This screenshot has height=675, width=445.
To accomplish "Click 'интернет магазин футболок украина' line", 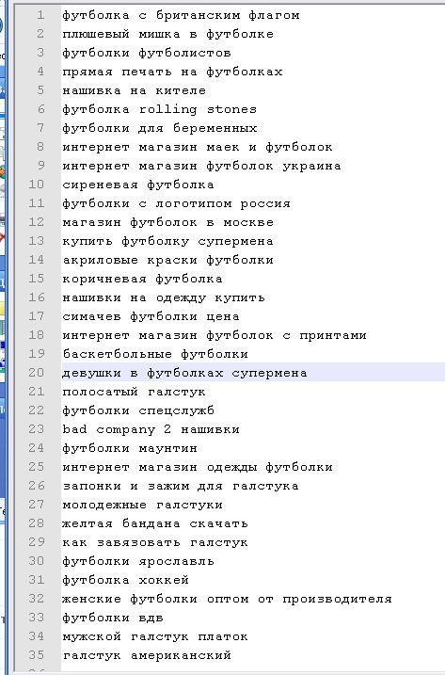I will tap(202, 166).
